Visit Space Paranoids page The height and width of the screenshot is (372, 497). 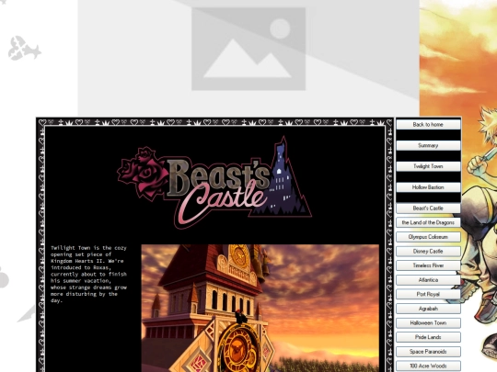(x=428, y=352)
